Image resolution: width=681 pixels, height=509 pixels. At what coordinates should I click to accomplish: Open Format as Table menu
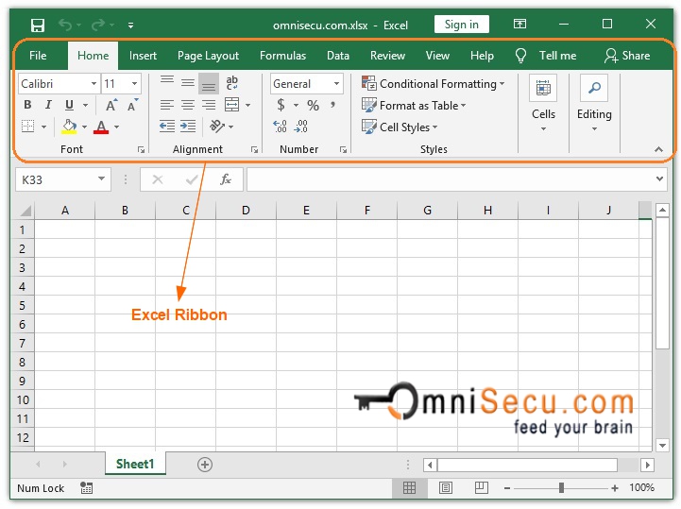(x=414, y=105)
